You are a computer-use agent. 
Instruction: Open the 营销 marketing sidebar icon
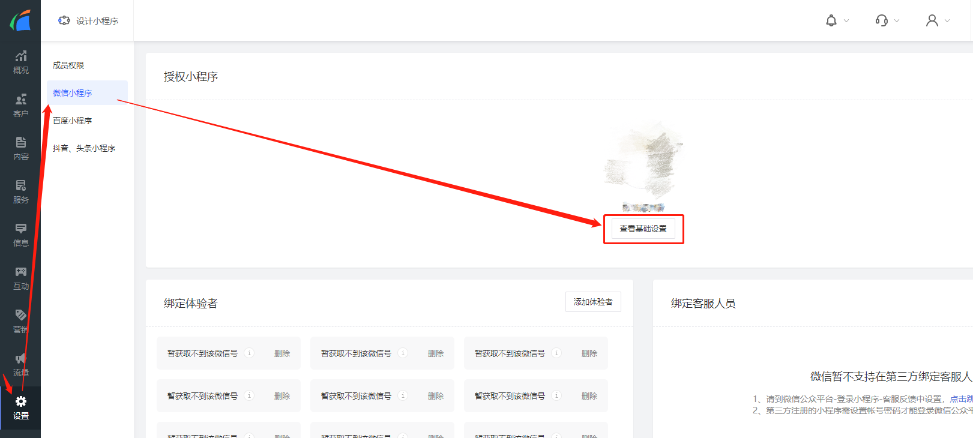click(x=20, y=322)
